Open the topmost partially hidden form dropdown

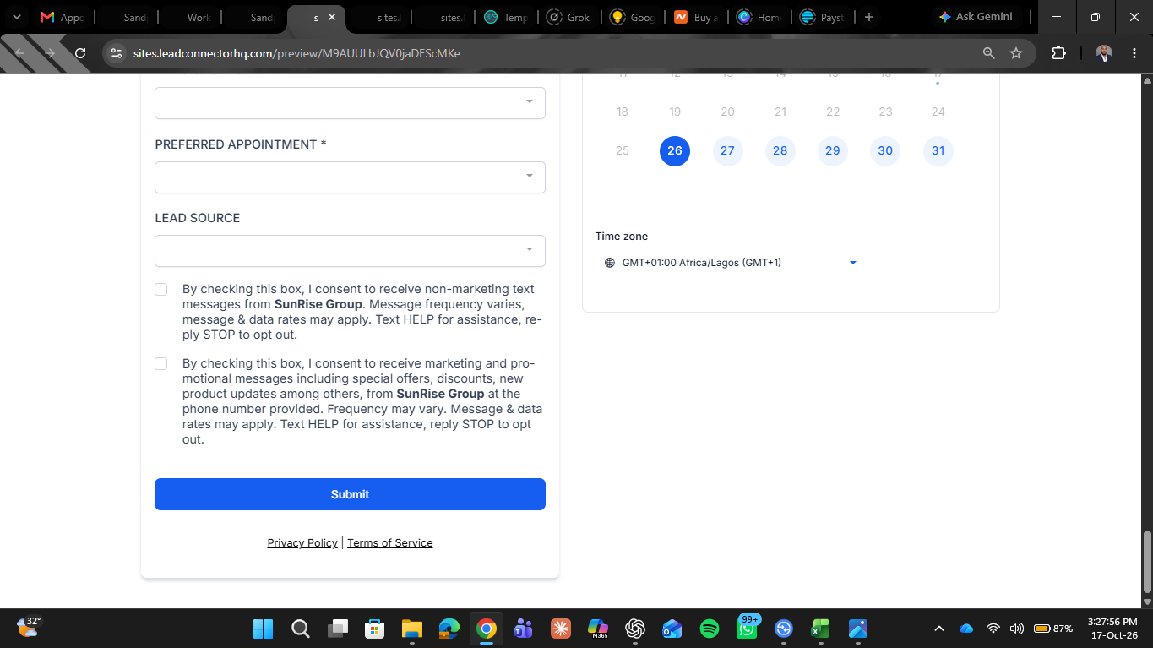tap(350, 103)
